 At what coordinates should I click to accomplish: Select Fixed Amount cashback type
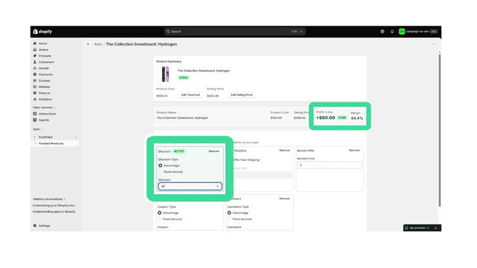click(229, 219)
